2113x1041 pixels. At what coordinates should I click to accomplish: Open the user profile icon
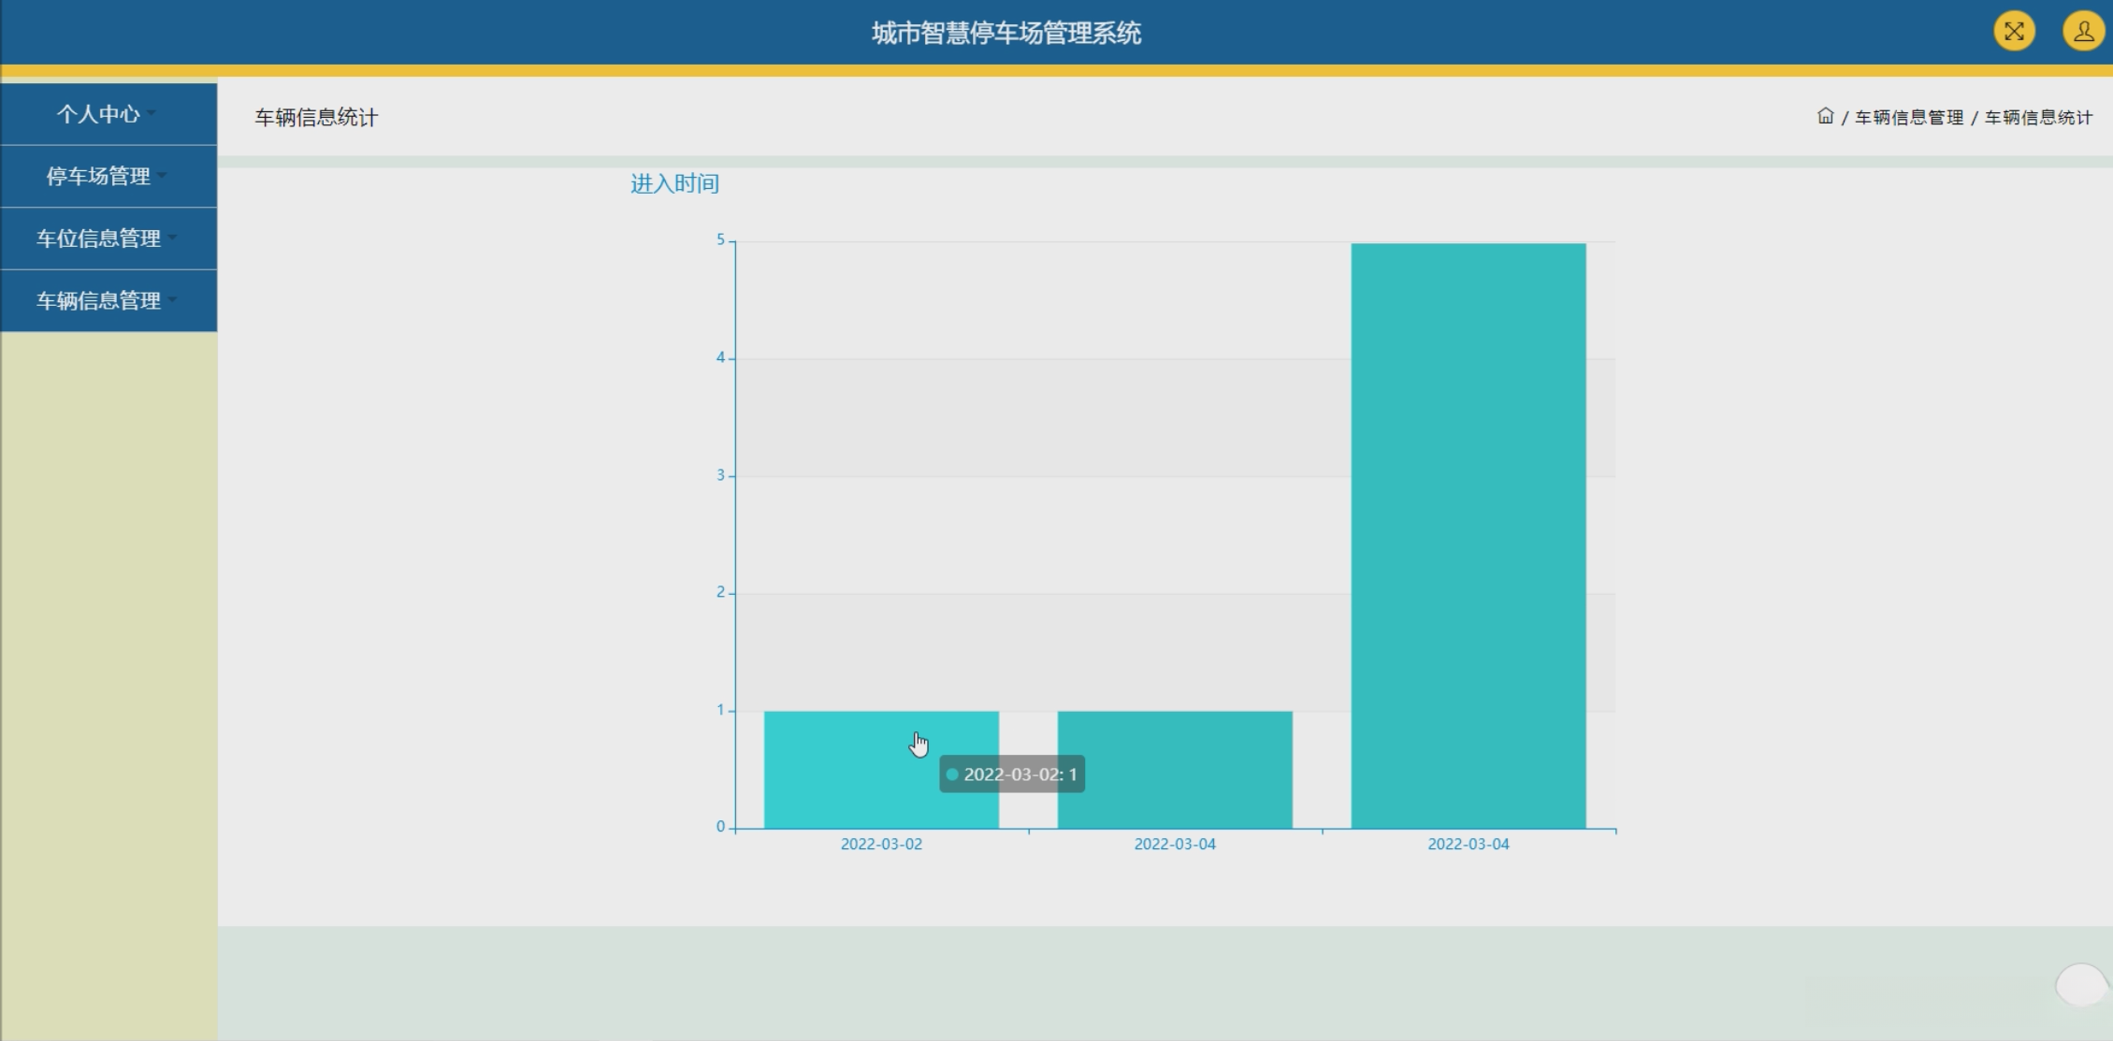[2083, 31]
